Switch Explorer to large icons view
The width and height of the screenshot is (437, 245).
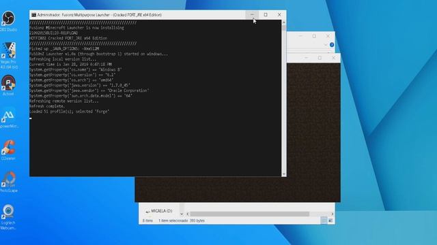[330, 220]
